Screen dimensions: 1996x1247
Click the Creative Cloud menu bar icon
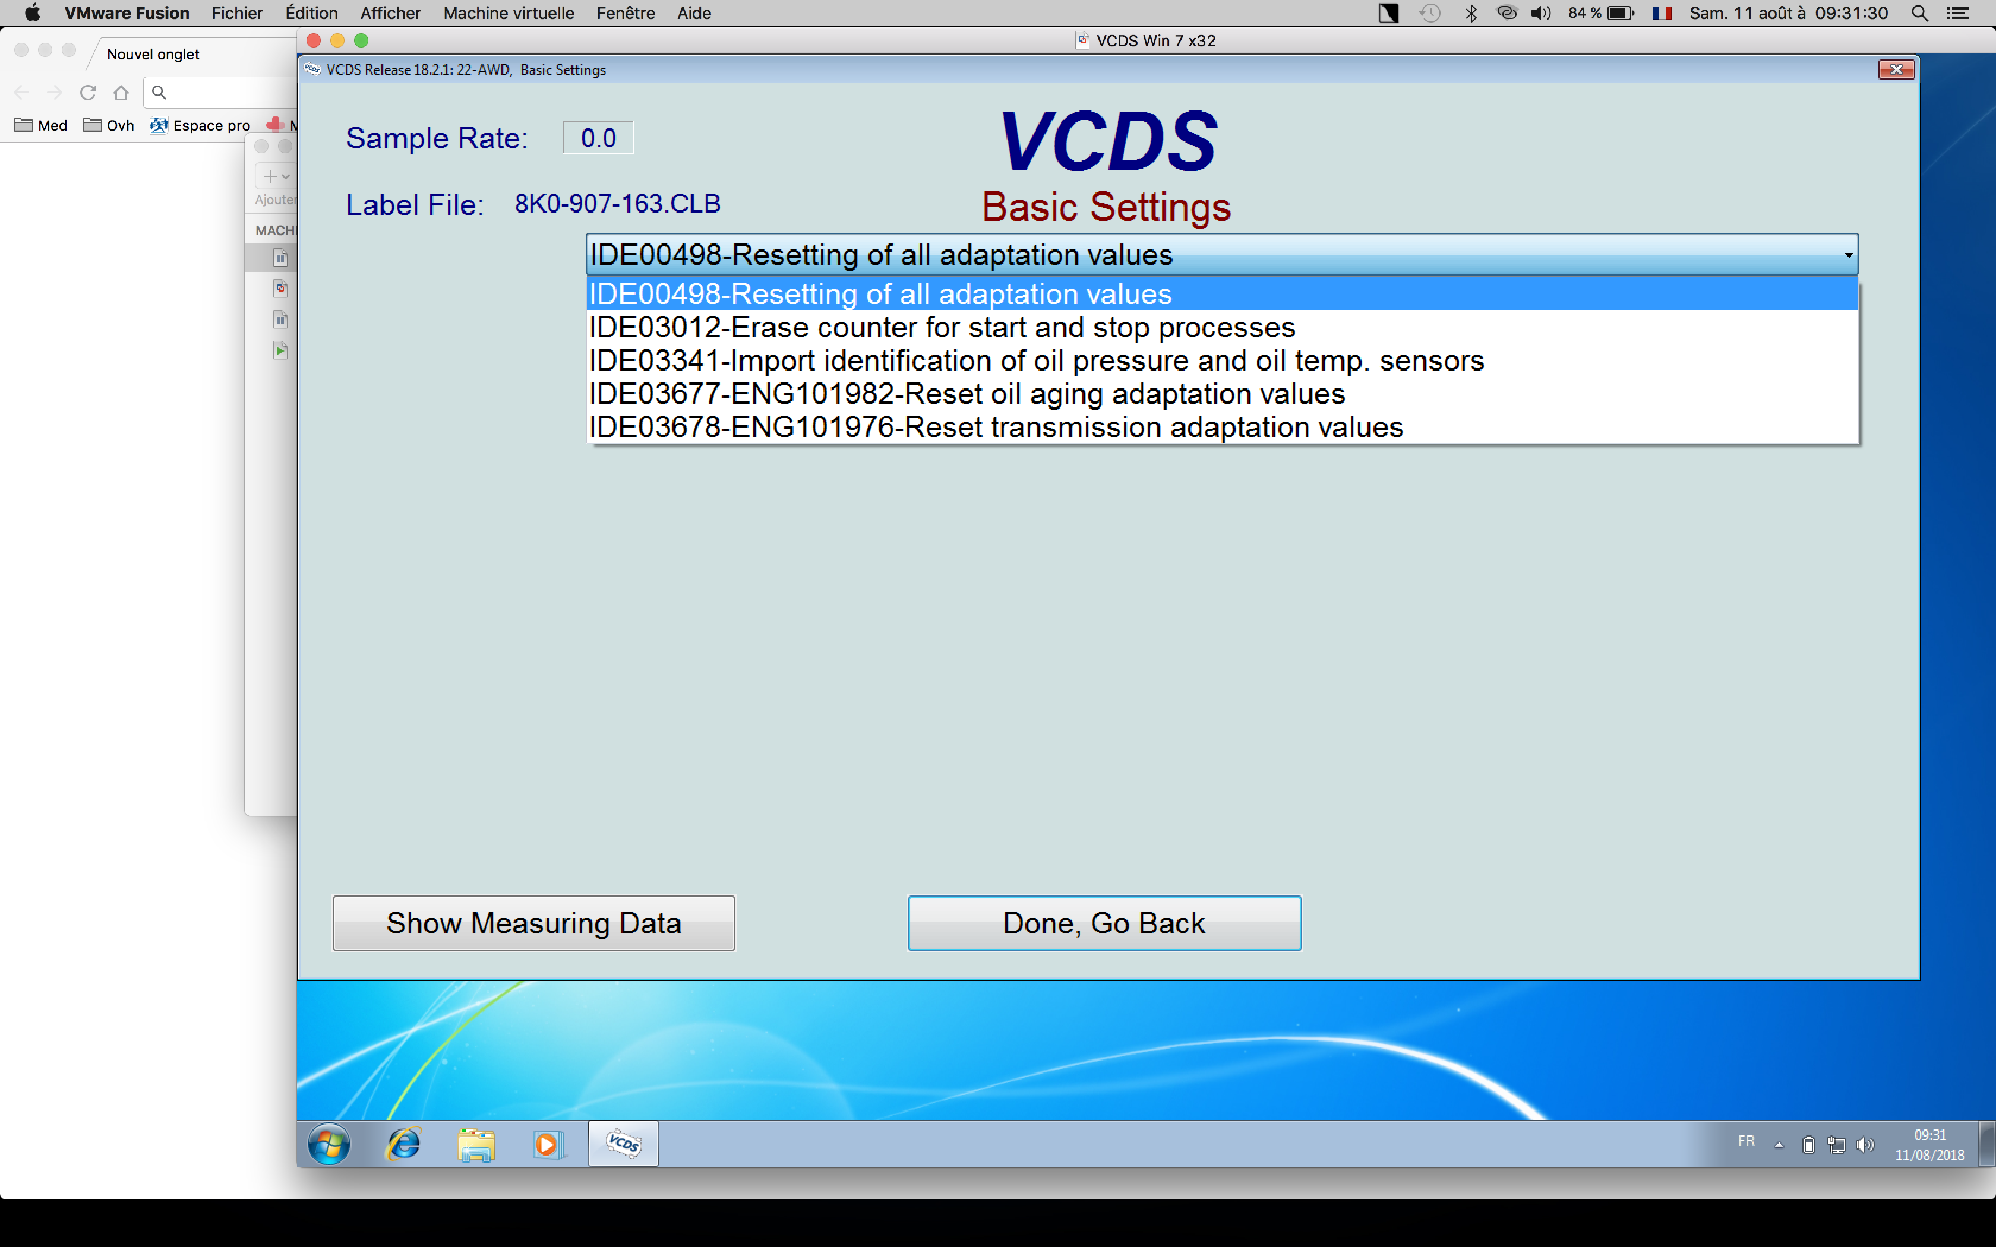coord(1506,13)
